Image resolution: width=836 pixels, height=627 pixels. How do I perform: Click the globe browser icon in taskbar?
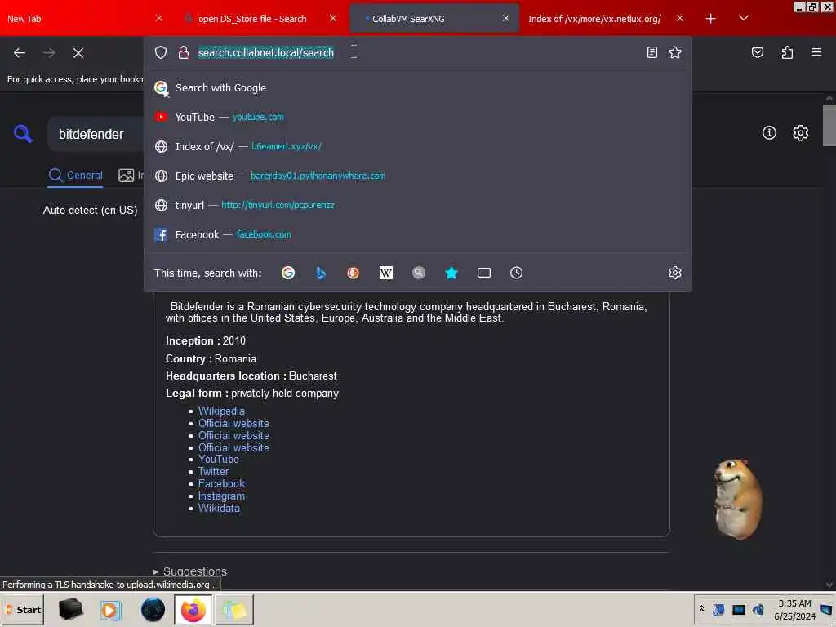(x=153, y=610)
